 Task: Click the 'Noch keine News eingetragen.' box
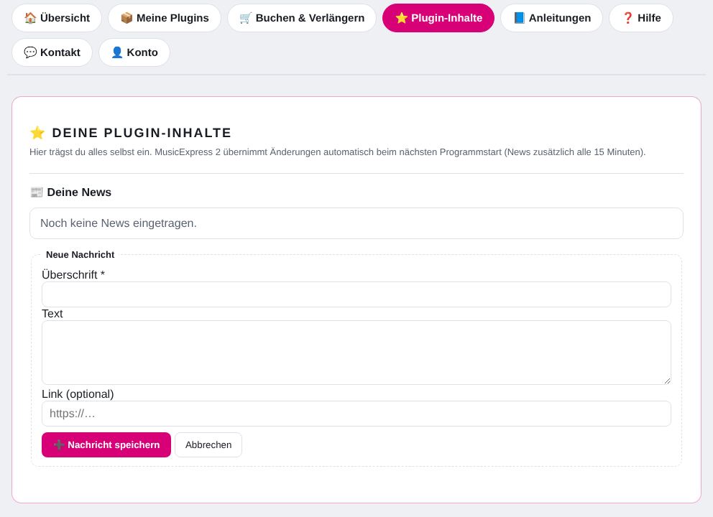356,223
